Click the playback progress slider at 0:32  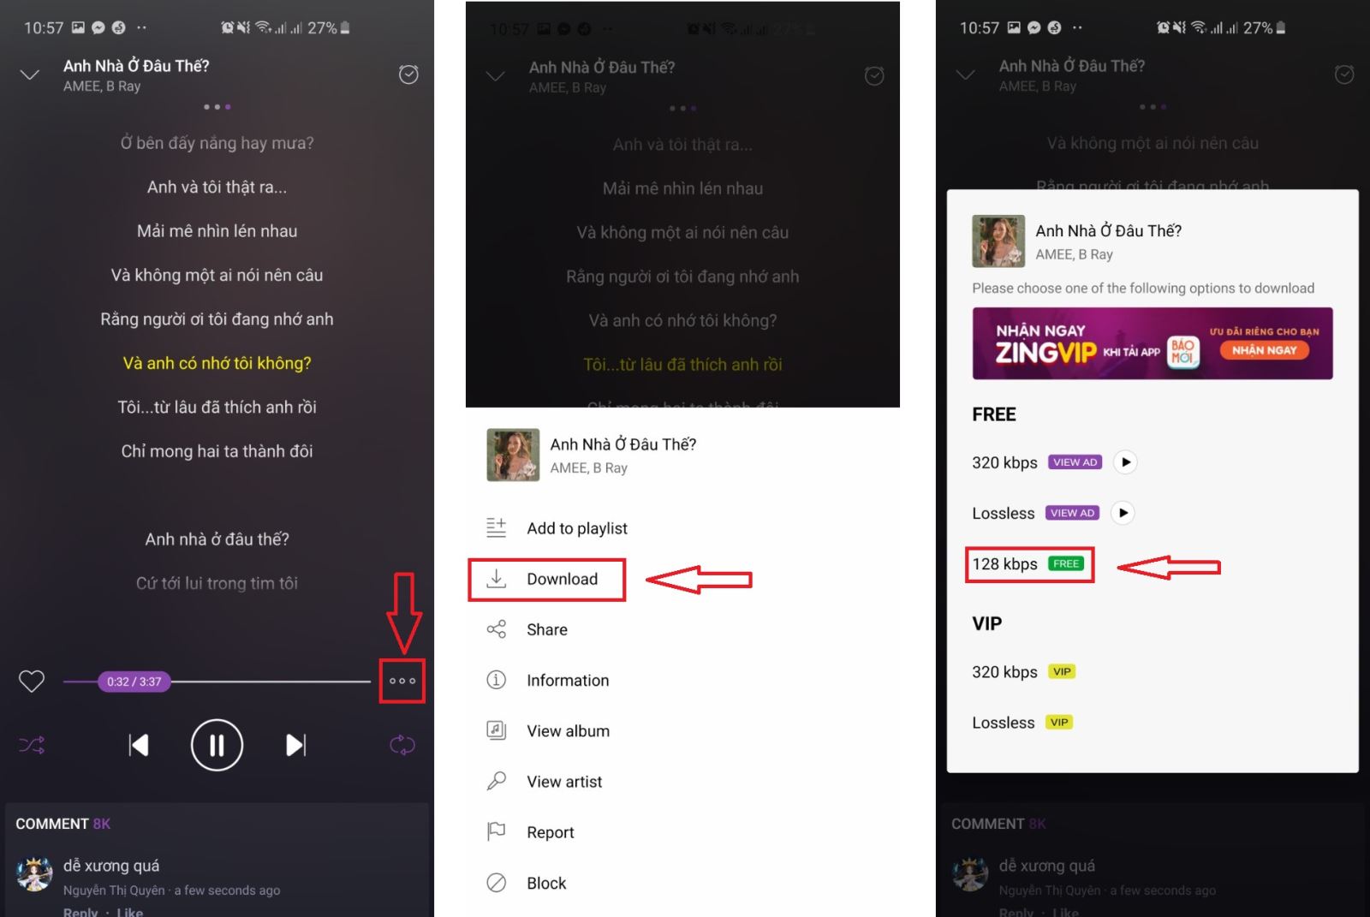pos(134,682)
